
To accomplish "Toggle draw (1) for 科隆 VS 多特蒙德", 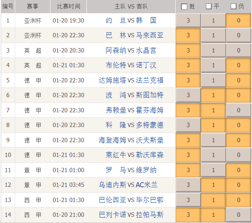I will (x=214, y=125).
